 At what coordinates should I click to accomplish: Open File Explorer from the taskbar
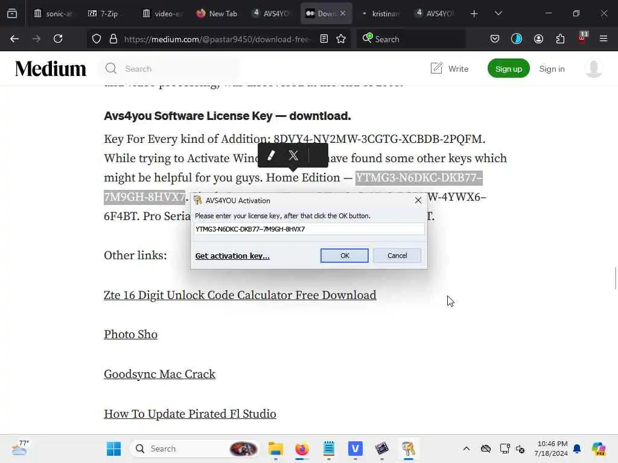click(275, 449)
